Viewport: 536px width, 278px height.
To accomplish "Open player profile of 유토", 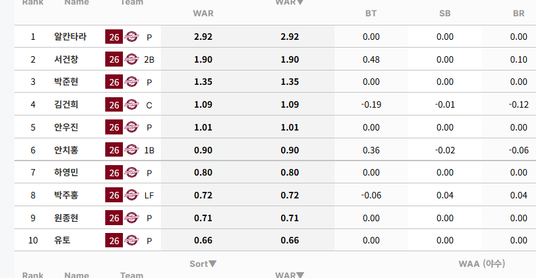I will [62, 241].
